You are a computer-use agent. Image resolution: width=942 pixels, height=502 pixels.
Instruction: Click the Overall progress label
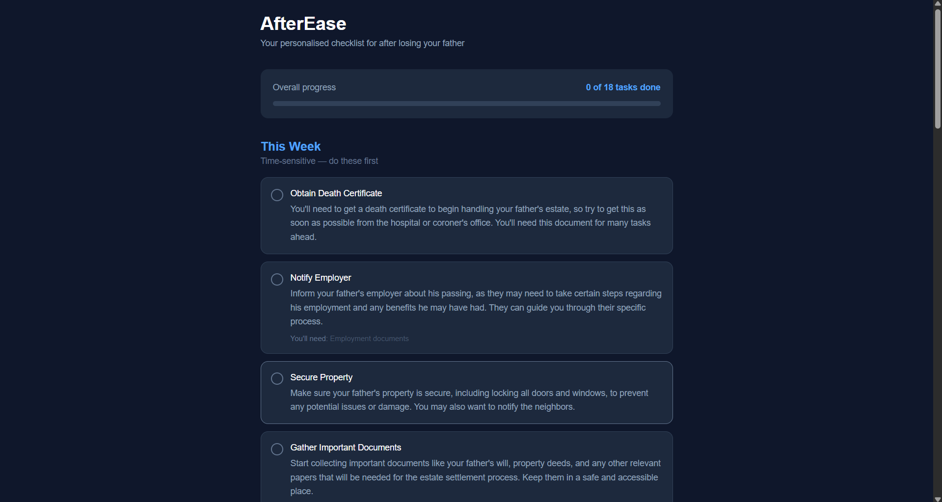(304, 87)
